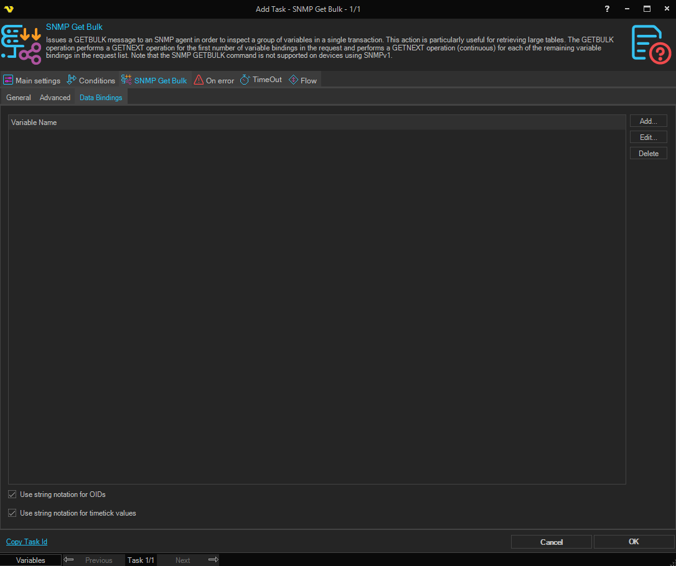Click the Flow diamond icon
Image resolution: width=676 pixels, height=566 pixels.
[293, 80]
